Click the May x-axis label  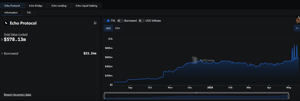click(x=289, y=88)
